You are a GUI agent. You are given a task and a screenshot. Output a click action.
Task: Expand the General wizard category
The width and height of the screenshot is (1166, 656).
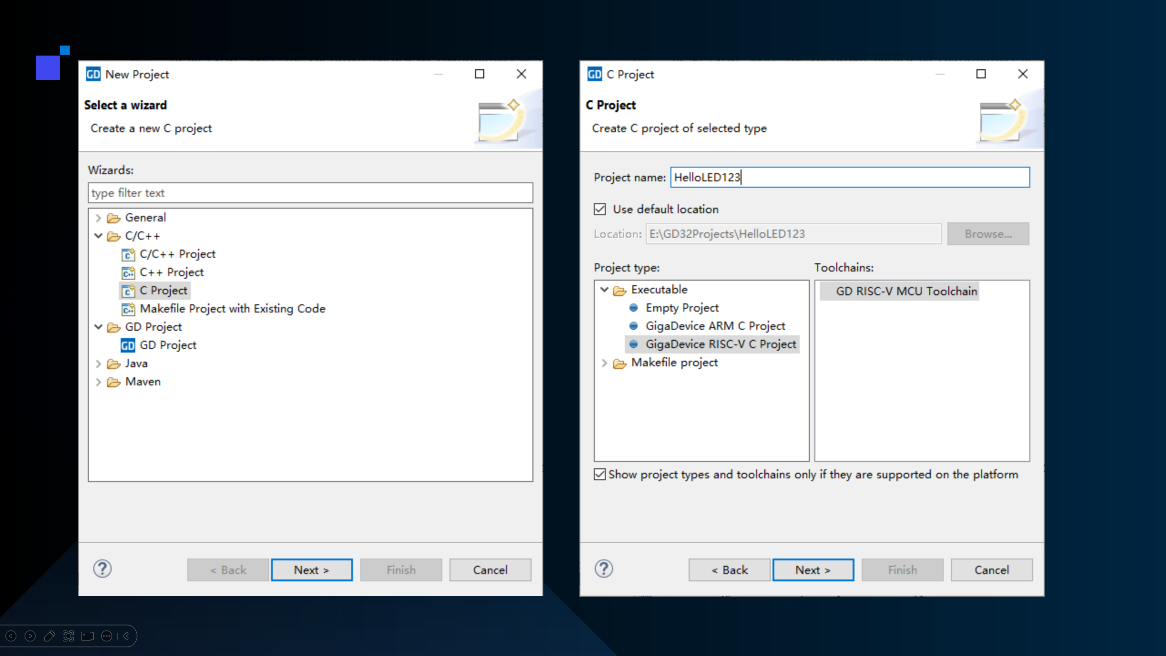(x=98, y=218)
